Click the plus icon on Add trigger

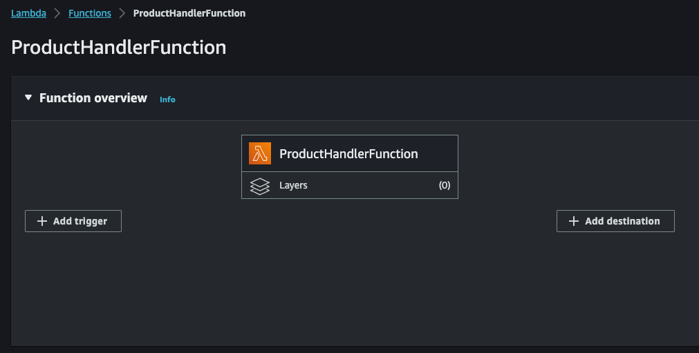42,221
